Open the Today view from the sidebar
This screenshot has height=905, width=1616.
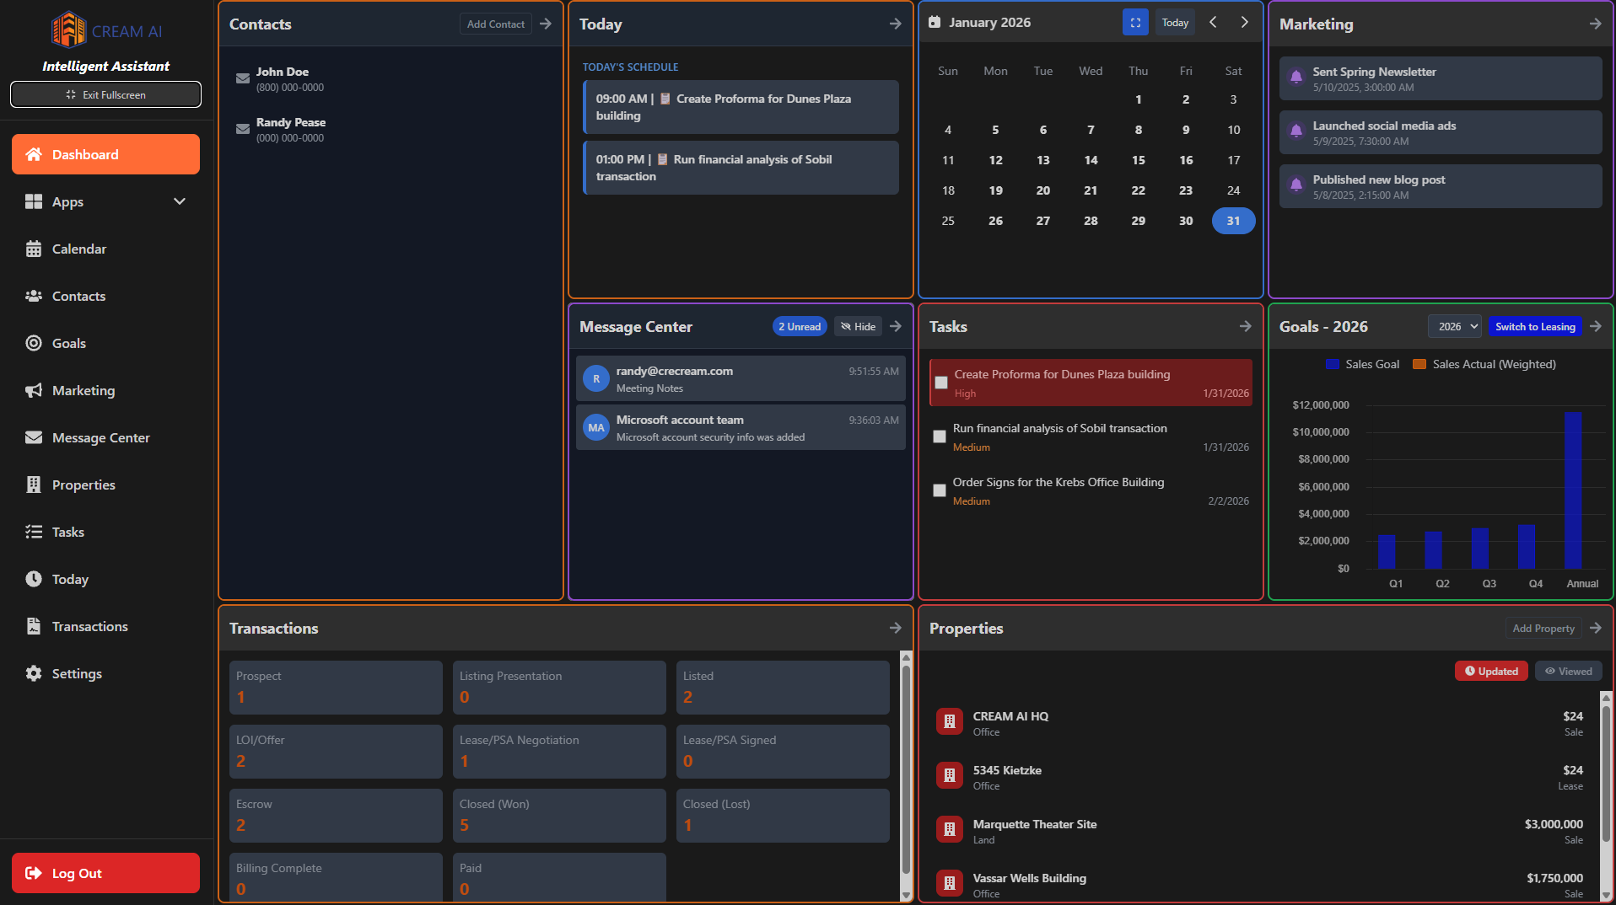coord(69,579)
